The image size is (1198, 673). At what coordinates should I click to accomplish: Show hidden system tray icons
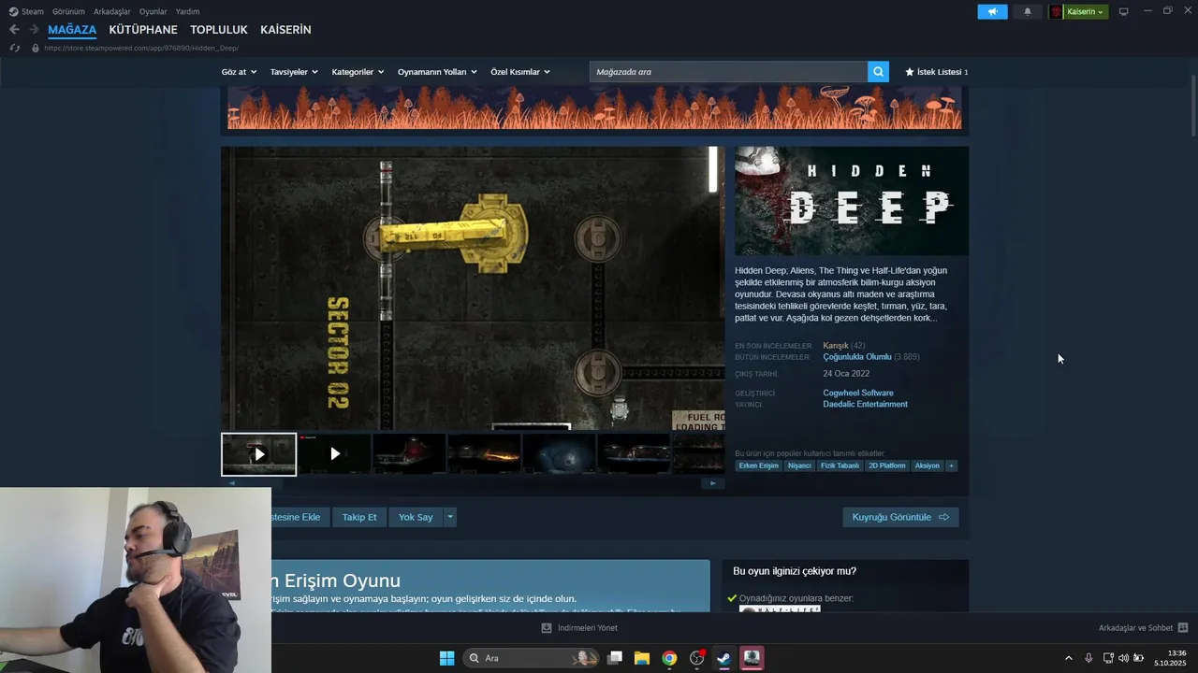tap(1069, 658)
